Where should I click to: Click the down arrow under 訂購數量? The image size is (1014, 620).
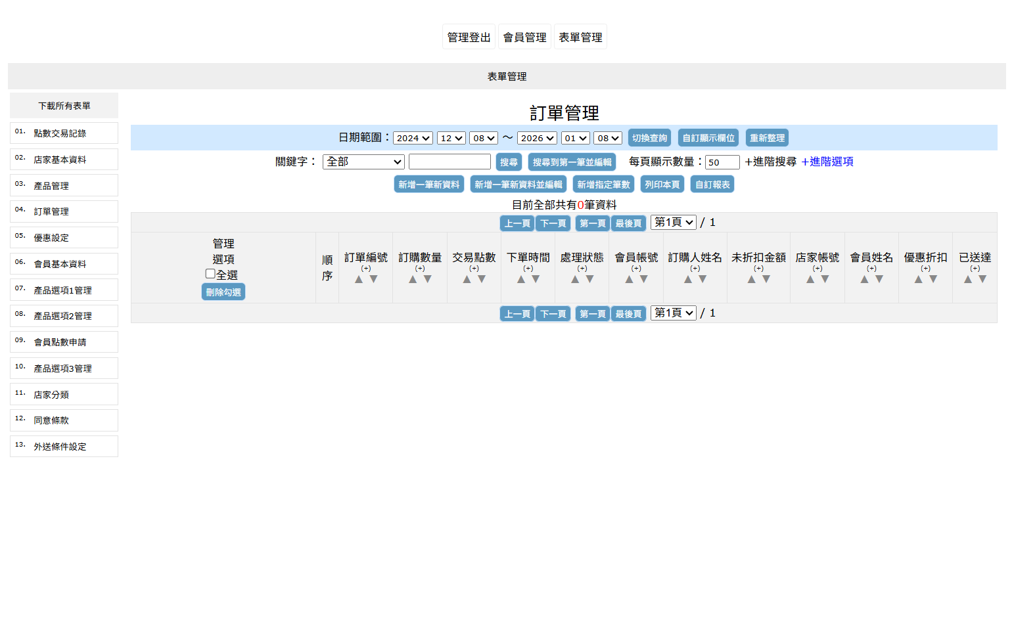[x=427, y=279]
